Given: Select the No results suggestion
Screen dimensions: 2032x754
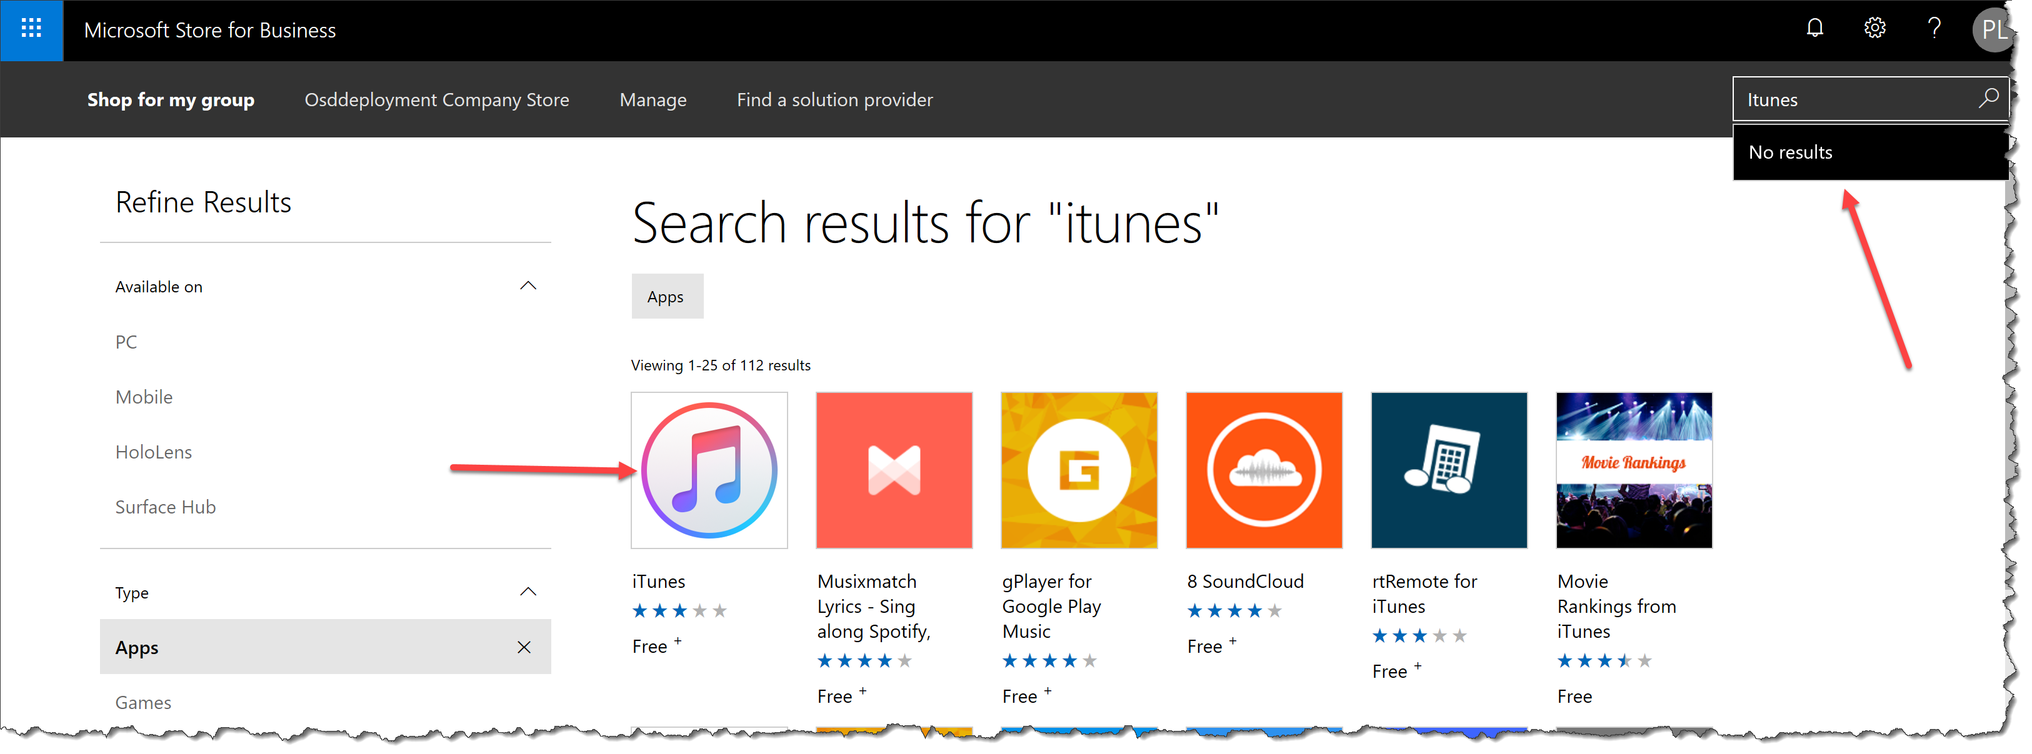Looking at the screenshot, I should click(x=1791, y=151).
